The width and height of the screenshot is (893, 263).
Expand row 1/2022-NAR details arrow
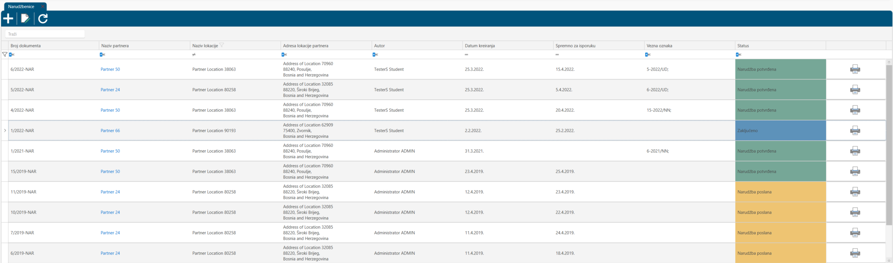[x=5, y=131]
